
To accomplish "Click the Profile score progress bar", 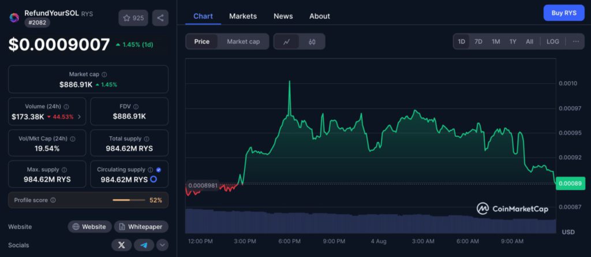I will [129, 200].
